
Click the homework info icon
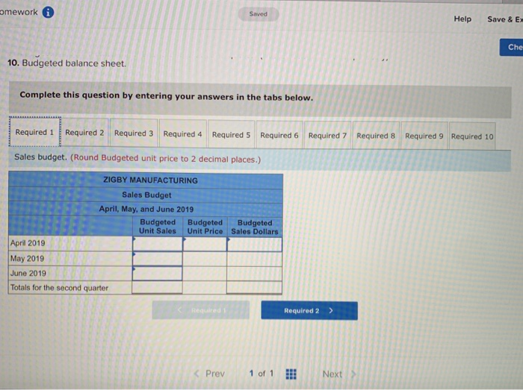click(48, 13)
